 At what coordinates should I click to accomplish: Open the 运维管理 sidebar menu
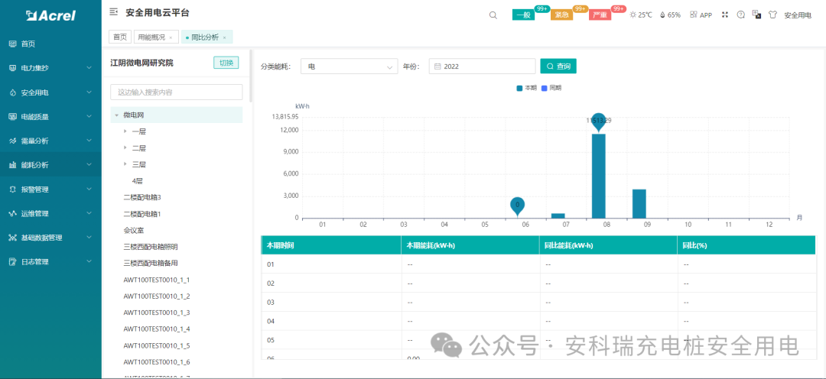(50, 214)
